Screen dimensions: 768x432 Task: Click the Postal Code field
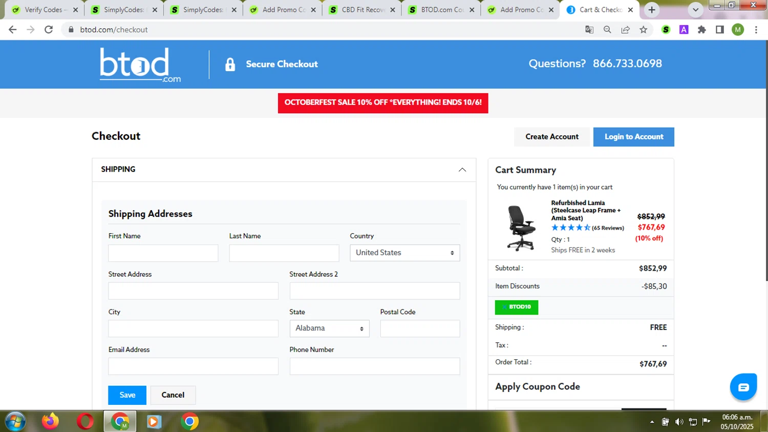click(x=420, y=328)
